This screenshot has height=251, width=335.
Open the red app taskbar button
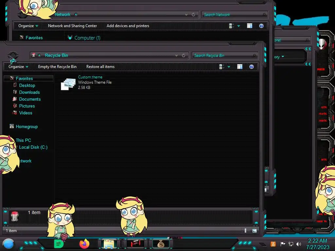(135, 243)
